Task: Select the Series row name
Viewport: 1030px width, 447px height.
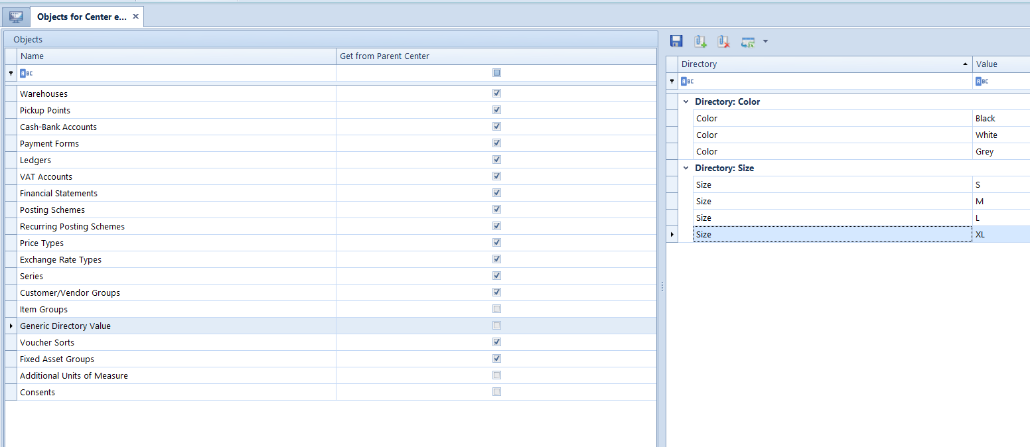Action: pos(31,277)
